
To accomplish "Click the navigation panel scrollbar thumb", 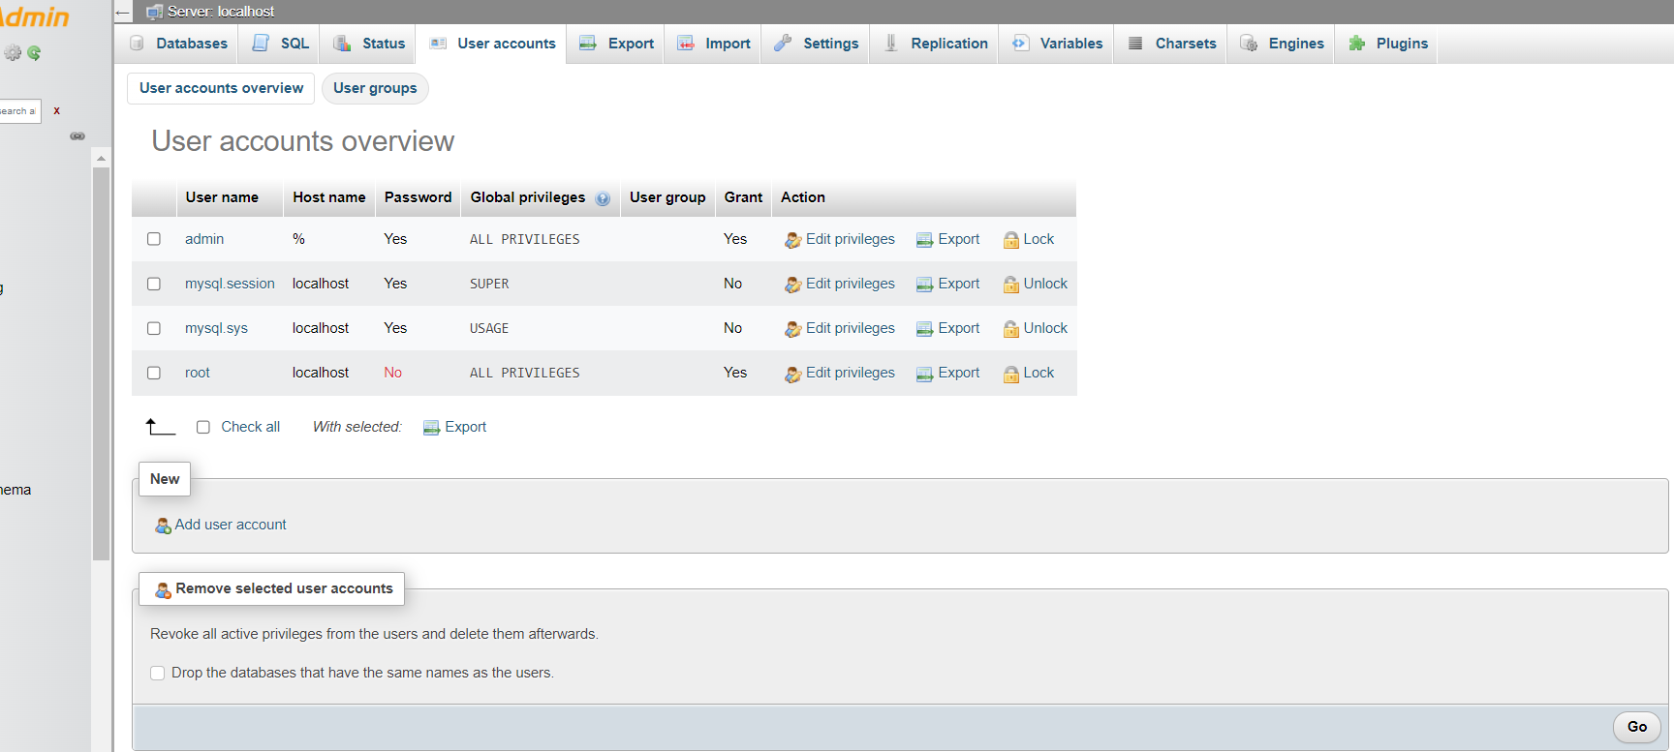I will (101, 364).
